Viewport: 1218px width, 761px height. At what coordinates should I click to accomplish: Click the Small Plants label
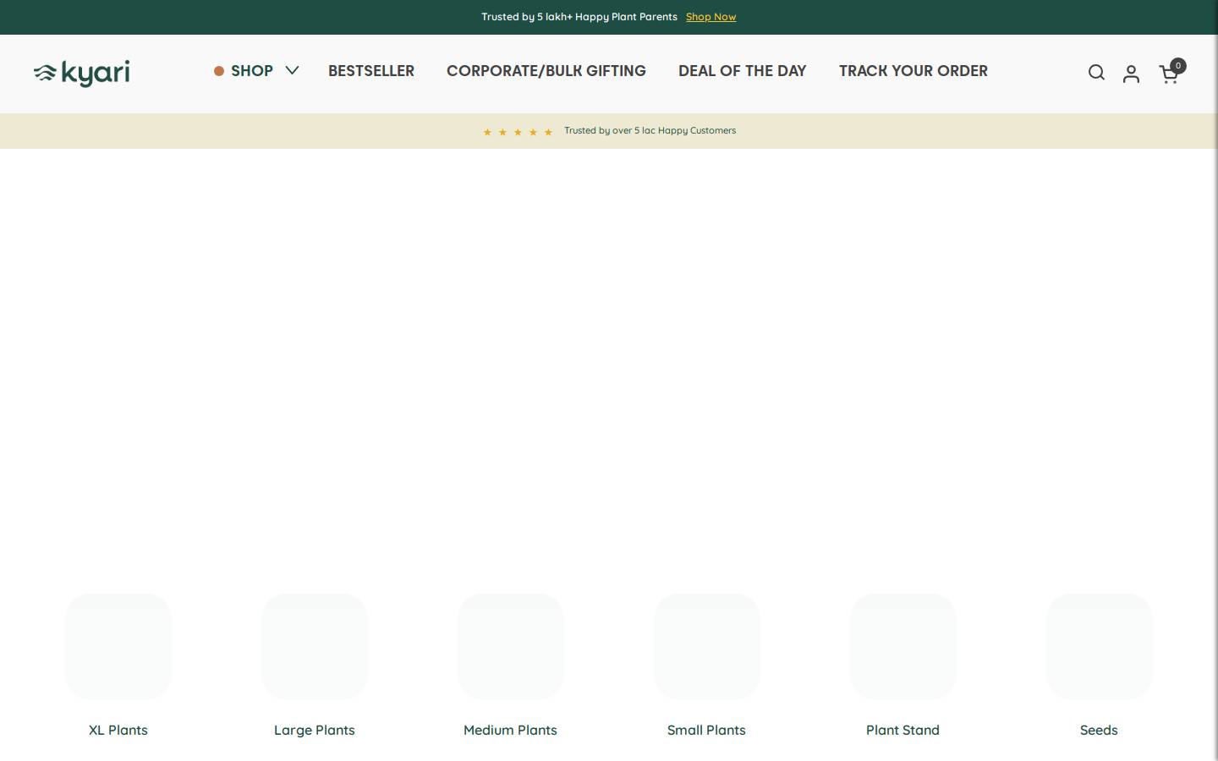click(x=707, y=730)
